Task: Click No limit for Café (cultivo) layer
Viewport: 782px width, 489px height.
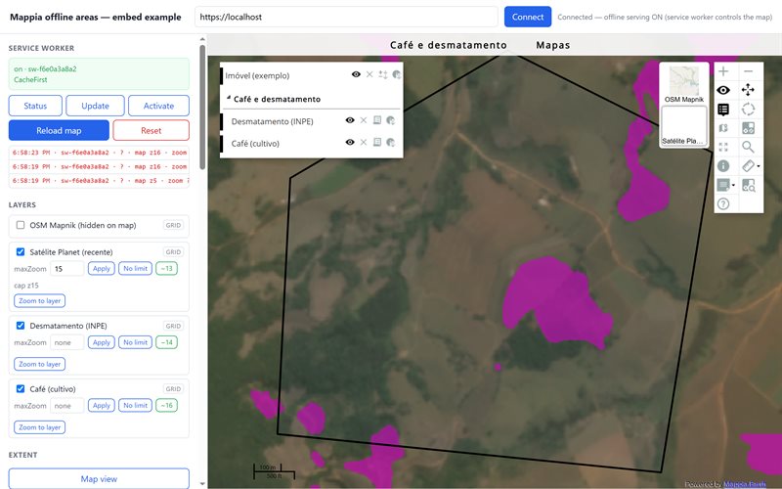Action: (x=135, y=405)
